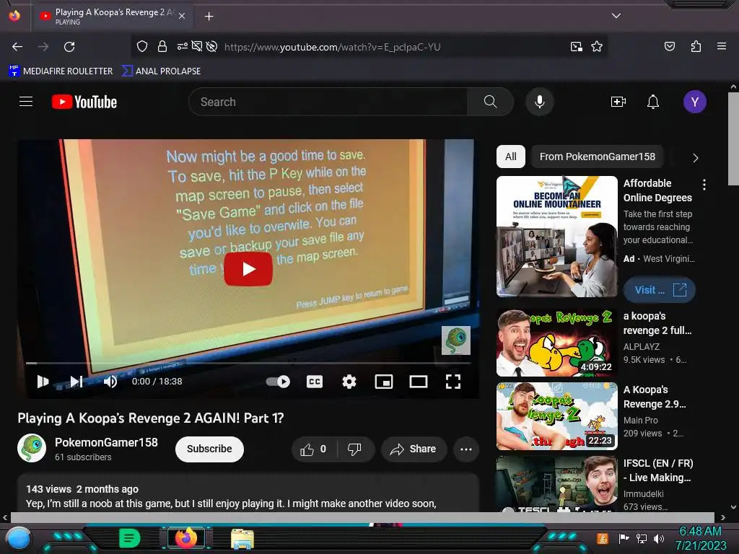Like the video with thumbs up
Screen dimensions: 739x554
point(314,449)
